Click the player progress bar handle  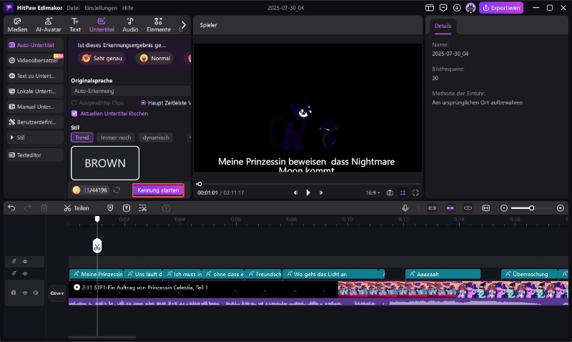click(199, 184)
